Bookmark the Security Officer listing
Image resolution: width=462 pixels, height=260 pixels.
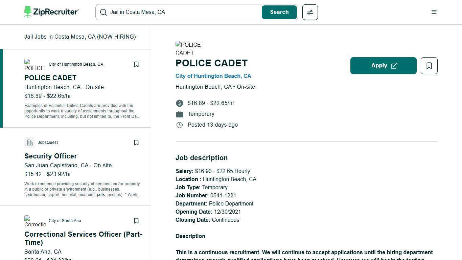pyautogui.click(x=136, y=143)
